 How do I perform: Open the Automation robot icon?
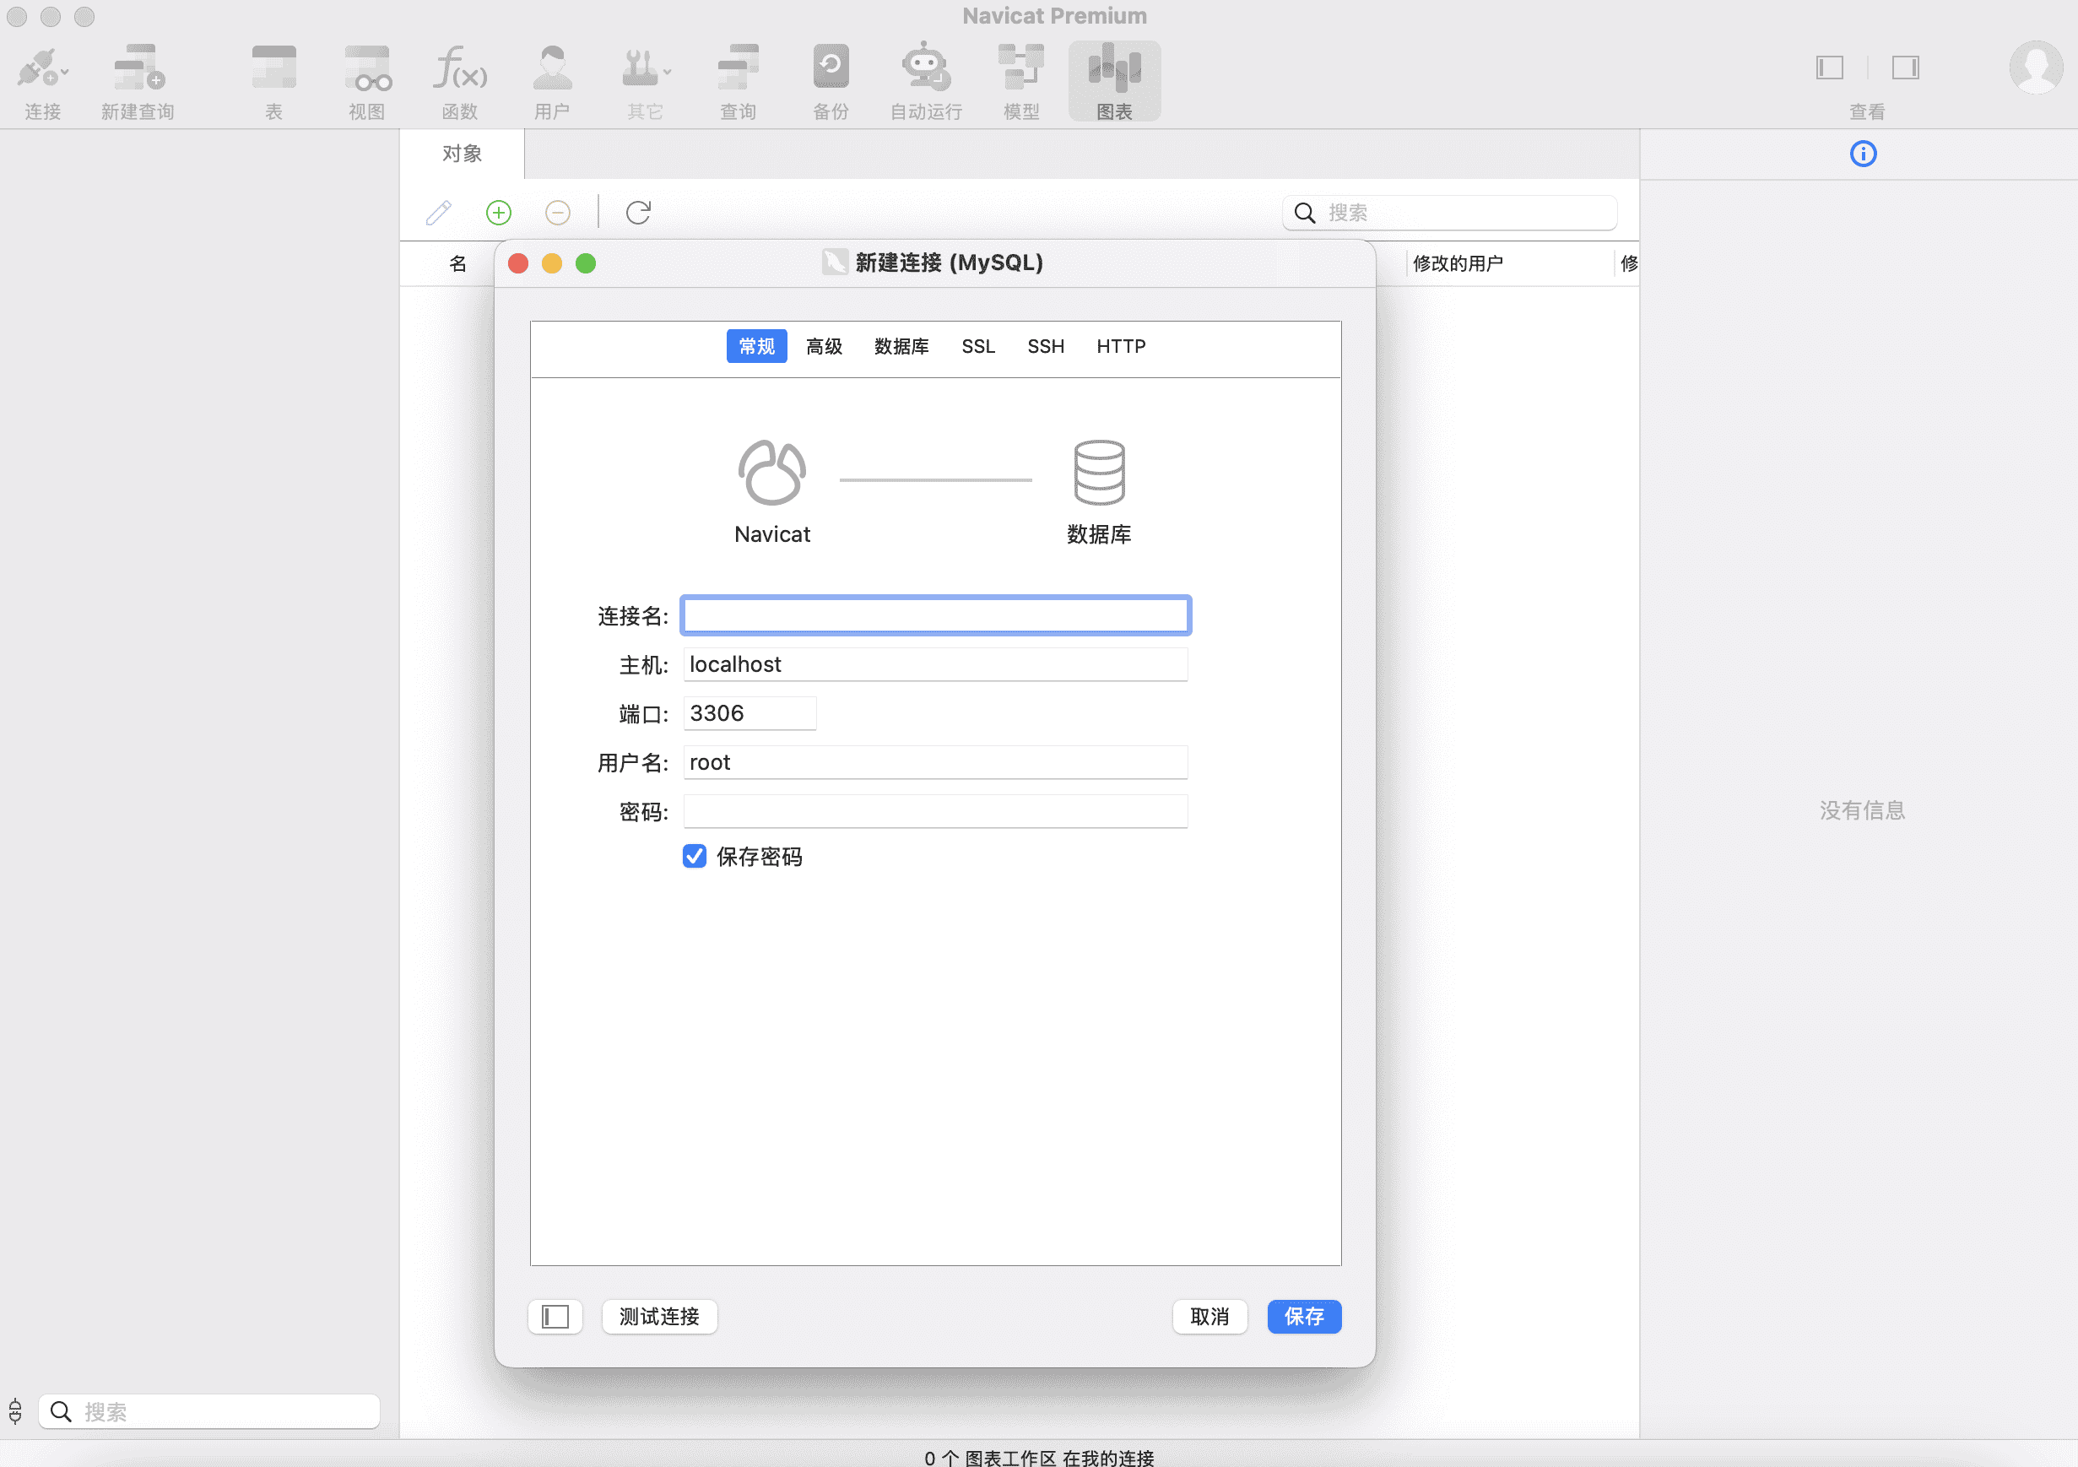[925, 68]
